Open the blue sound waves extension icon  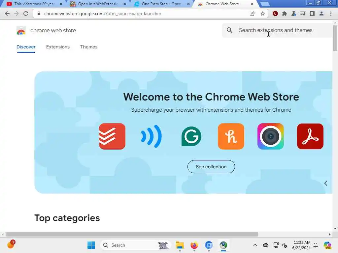pos(152,136)
